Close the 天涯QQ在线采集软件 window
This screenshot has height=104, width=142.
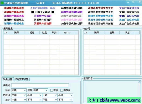pyautogui.click(x=140, y=2)
